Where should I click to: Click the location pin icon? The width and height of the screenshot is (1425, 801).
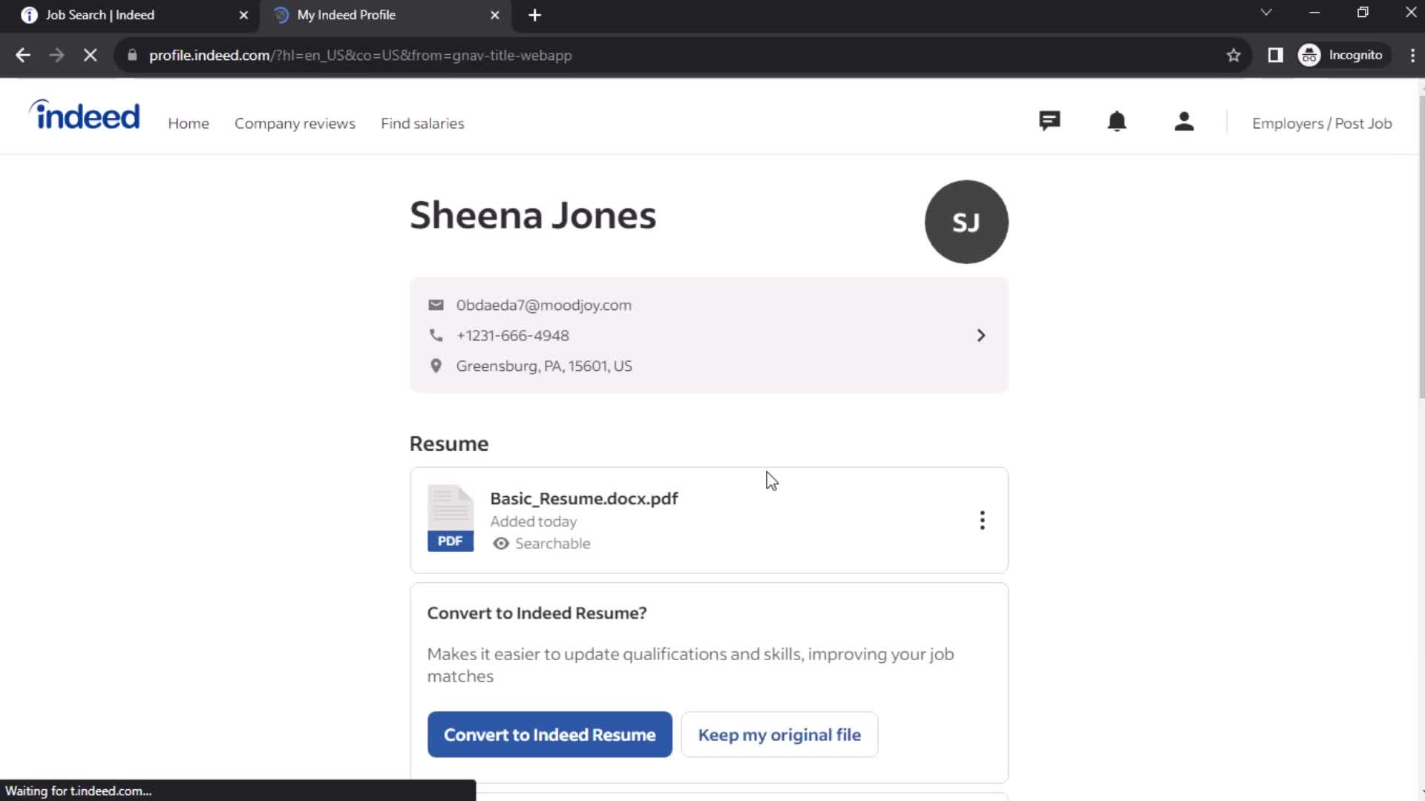436,366
